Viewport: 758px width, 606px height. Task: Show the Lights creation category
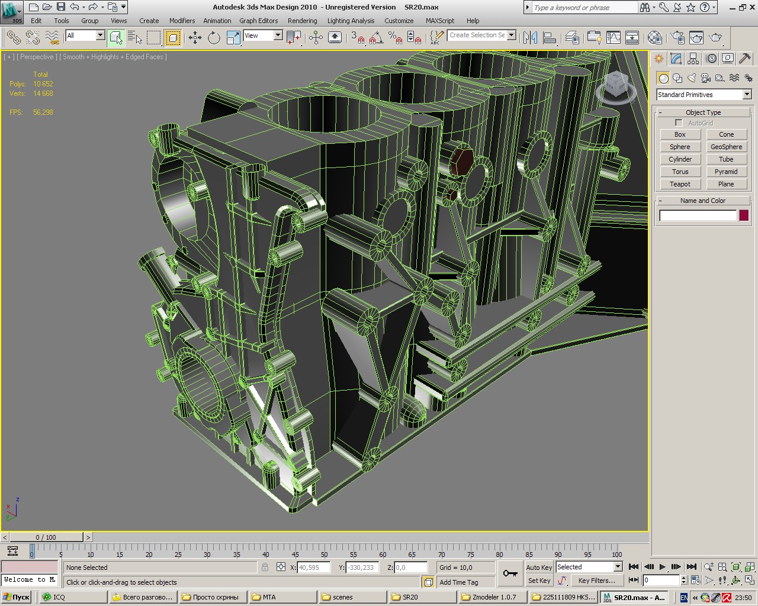click(x=692, y=78)
